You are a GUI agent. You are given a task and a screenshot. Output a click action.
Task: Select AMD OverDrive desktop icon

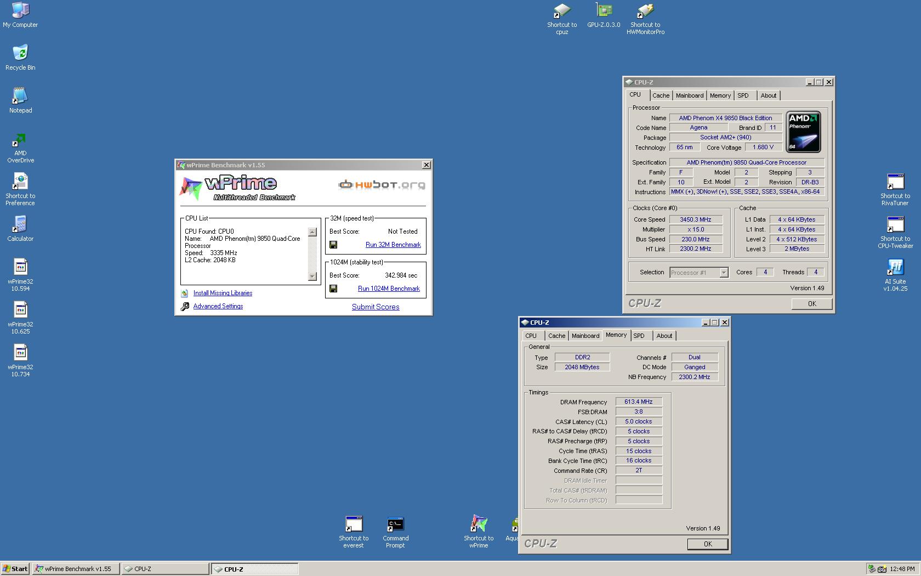point(20,148)
